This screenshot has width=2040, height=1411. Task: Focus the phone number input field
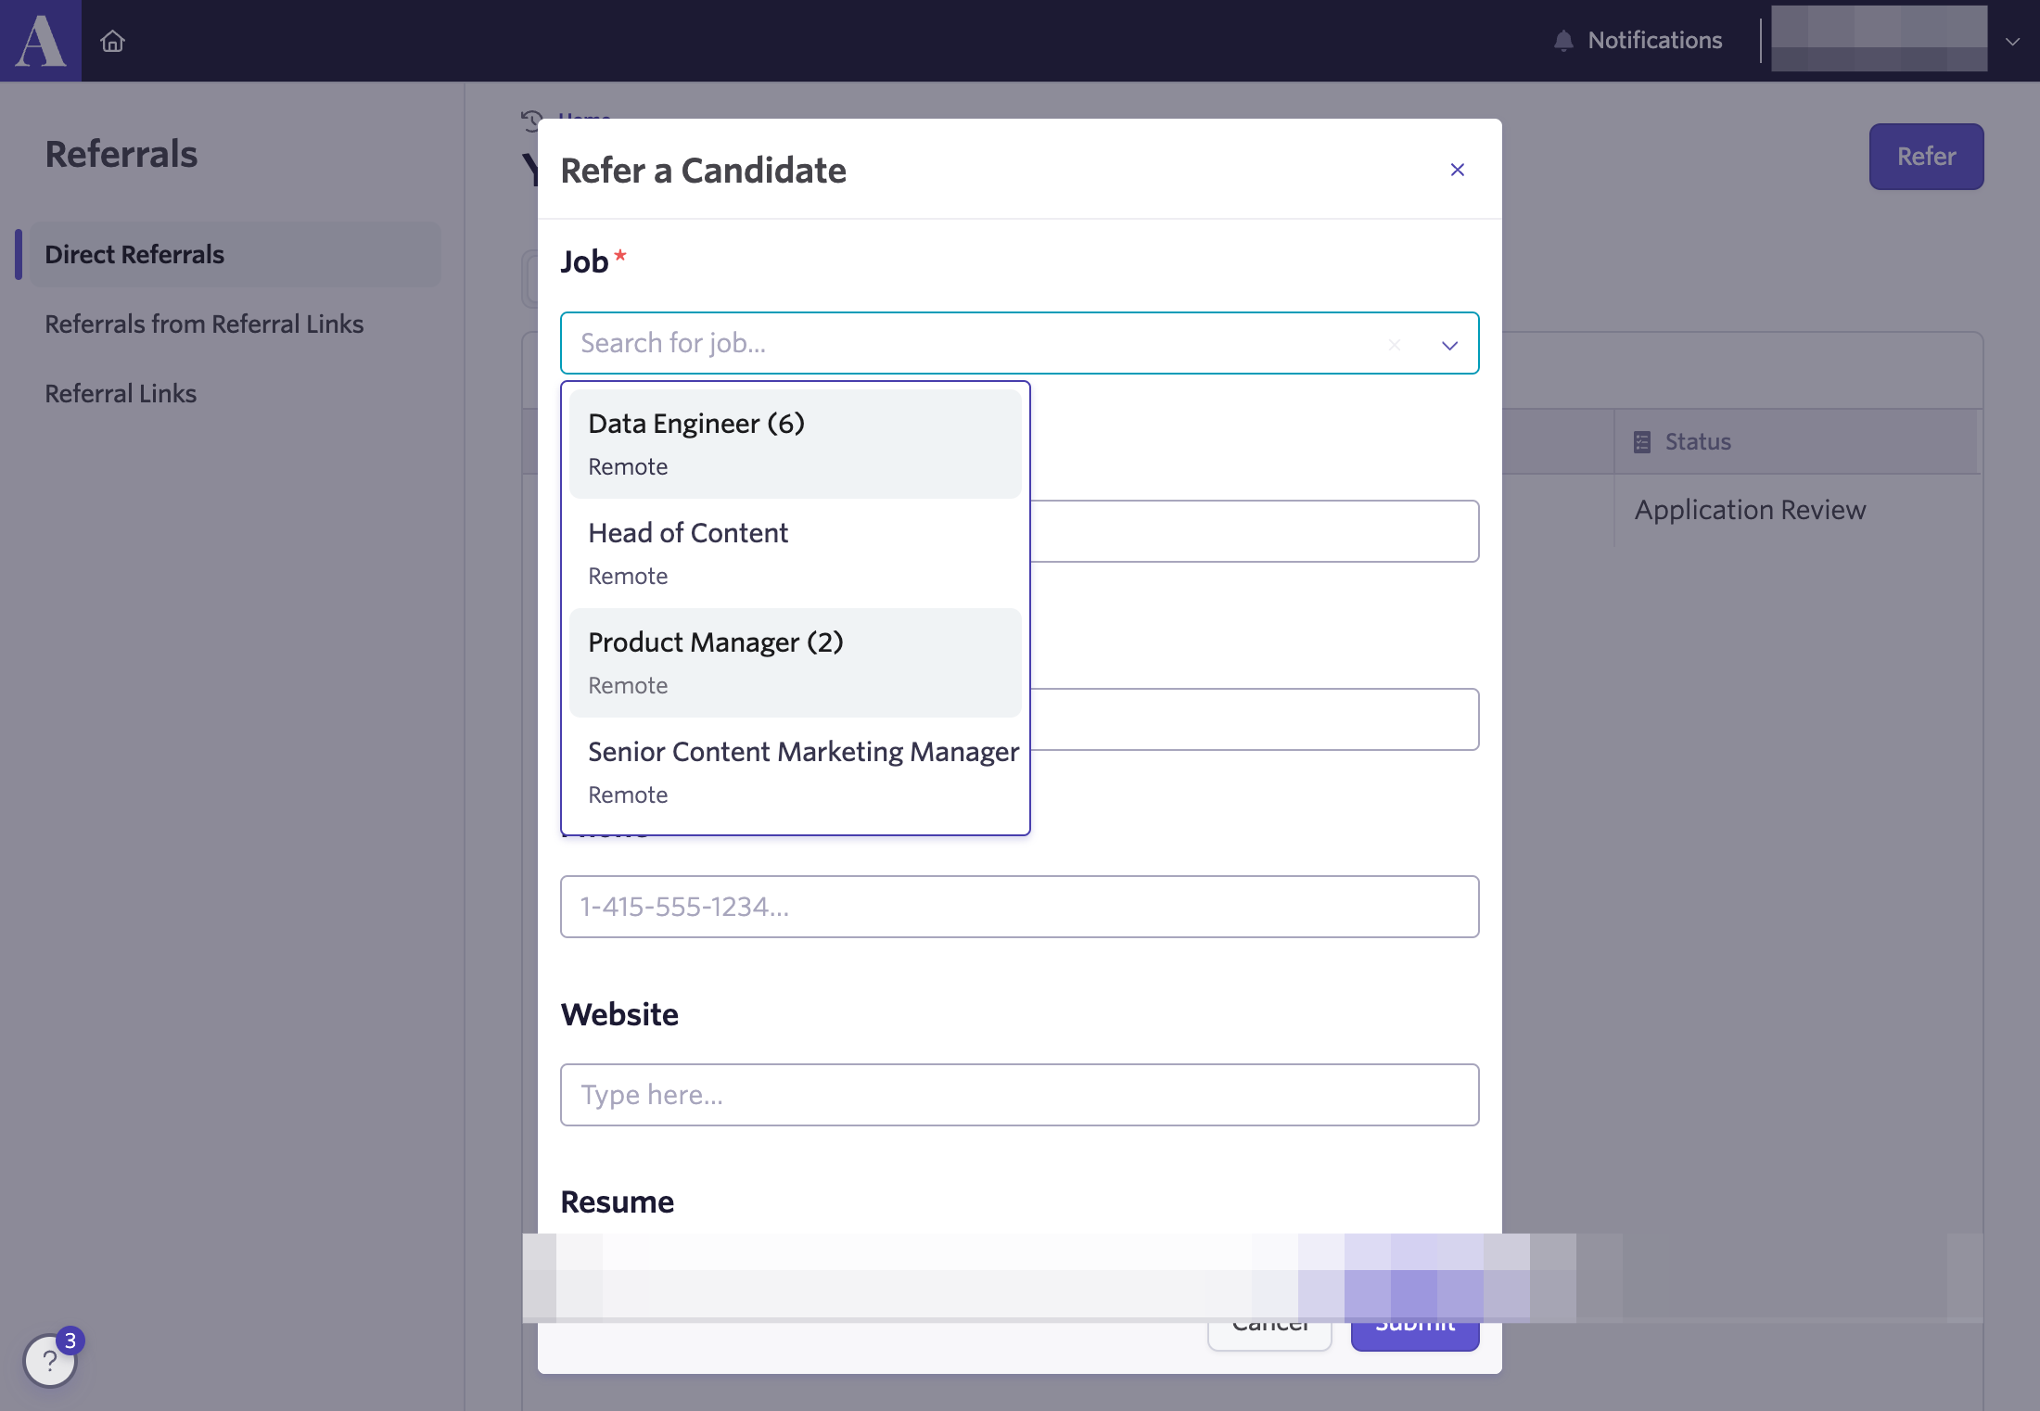(1019, 907)
